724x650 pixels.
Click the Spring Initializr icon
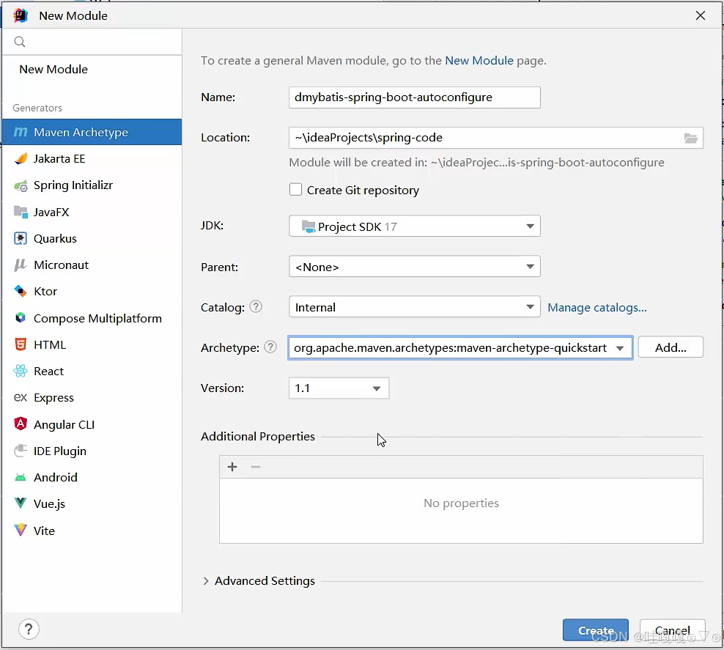21,185
